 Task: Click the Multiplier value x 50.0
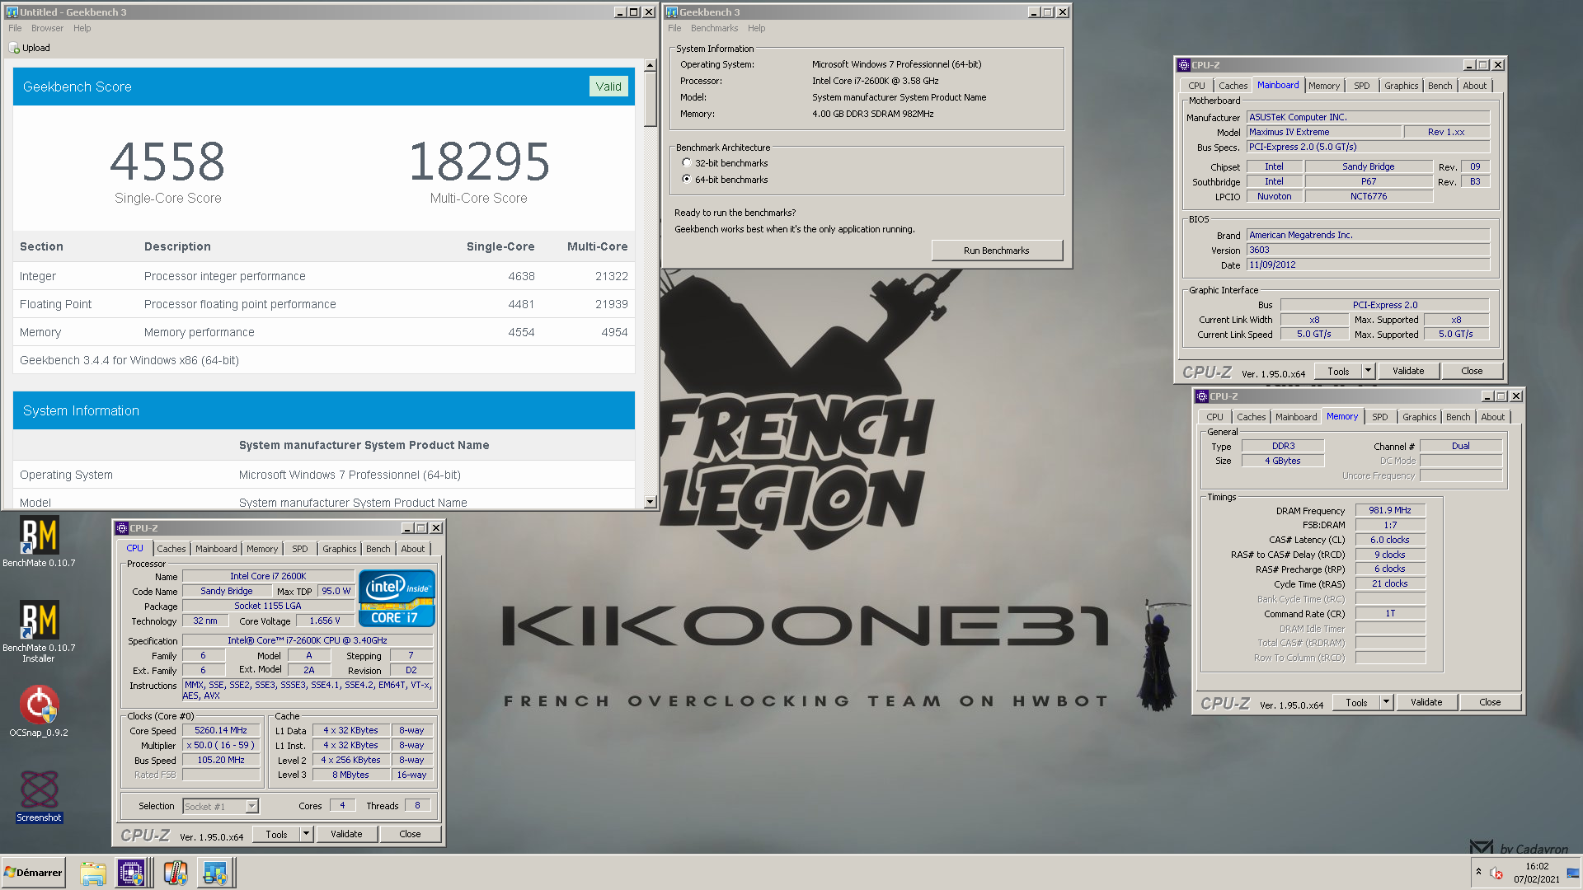pos(221,745)
